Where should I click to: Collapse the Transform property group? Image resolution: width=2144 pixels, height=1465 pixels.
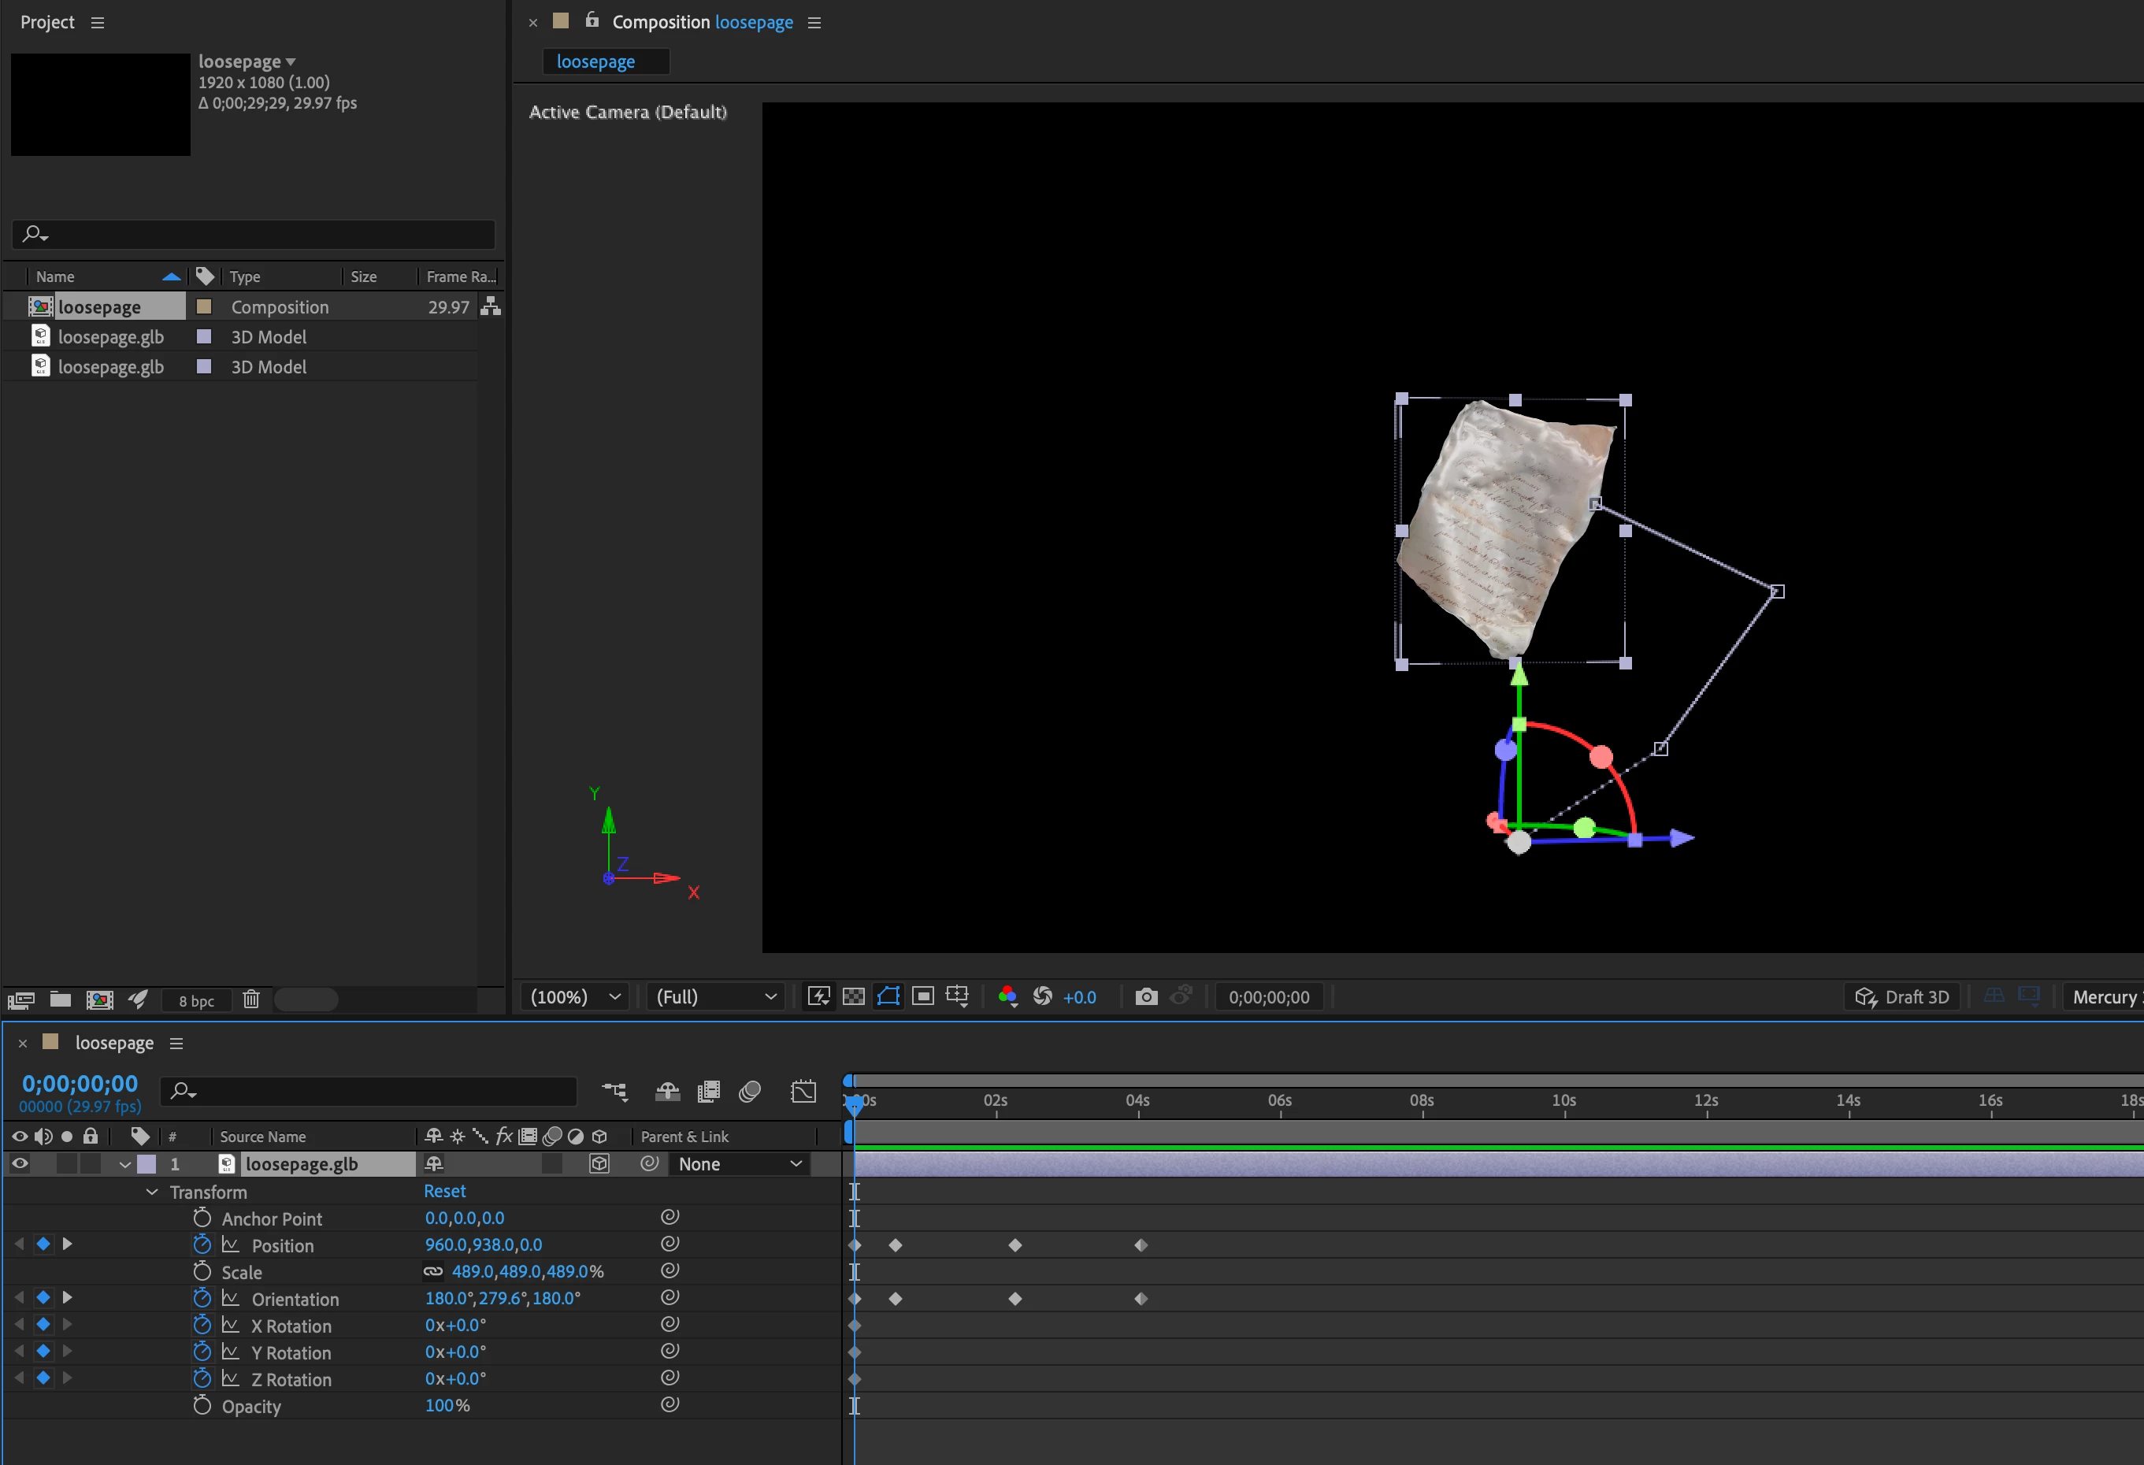click(152, 1192)
